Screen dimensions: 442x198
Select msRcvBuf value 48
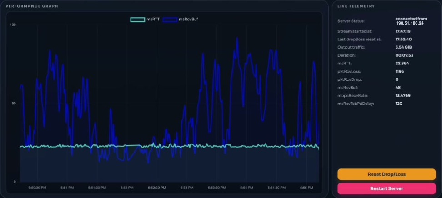pos(398,87)
